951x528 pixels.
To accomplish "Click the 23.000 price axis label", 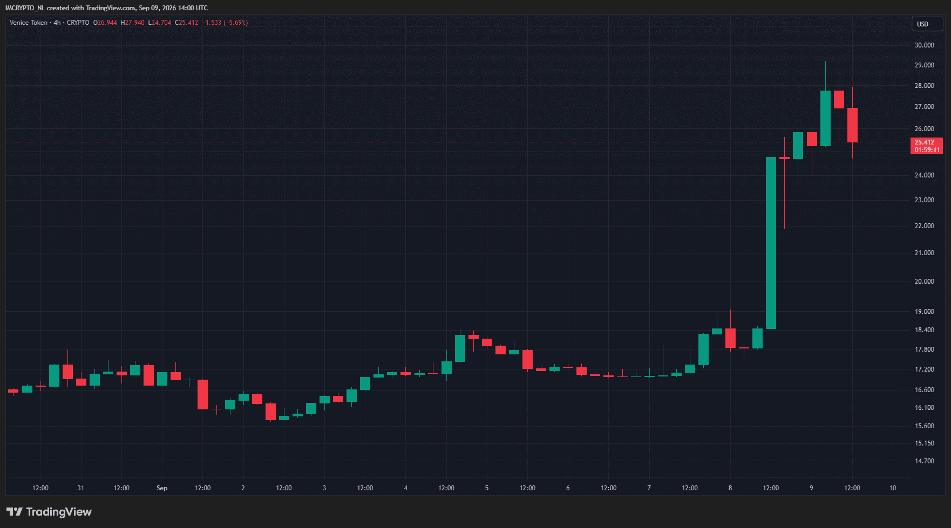I will tap(925, 200).
